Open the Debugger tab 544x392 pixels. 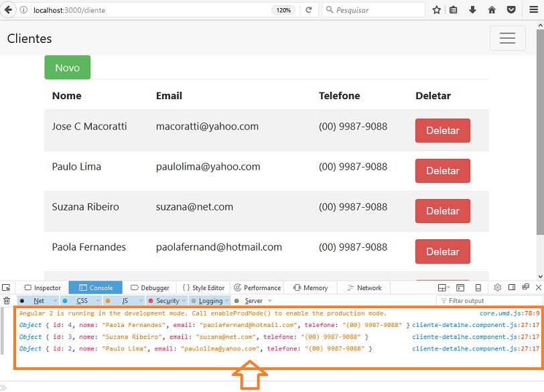coord(150,287)
